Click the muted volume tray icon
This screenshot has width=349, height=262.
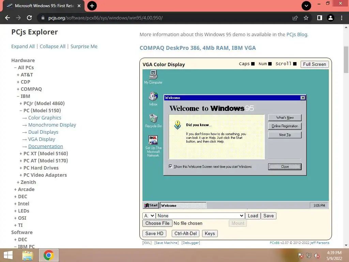(x=317, y=256)
